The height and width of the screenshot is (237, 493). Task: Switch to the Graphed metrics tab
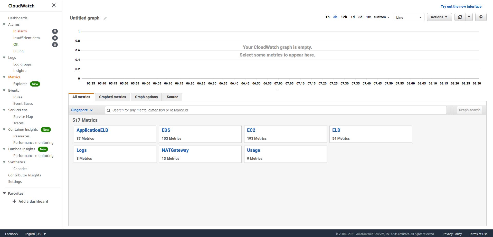(112, 97)
